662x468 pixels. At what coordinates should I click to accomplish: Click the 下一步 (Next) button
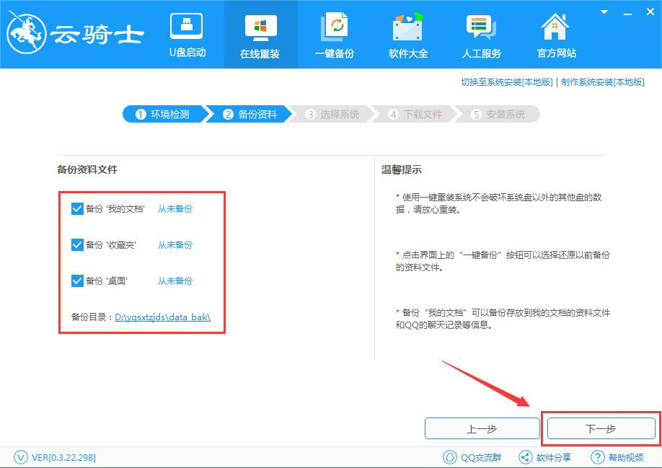601,428
